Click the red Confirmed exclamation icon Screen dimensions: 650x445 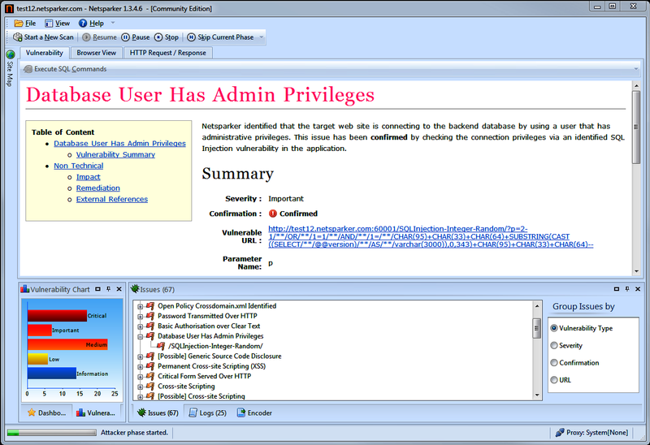click(273, 214)
